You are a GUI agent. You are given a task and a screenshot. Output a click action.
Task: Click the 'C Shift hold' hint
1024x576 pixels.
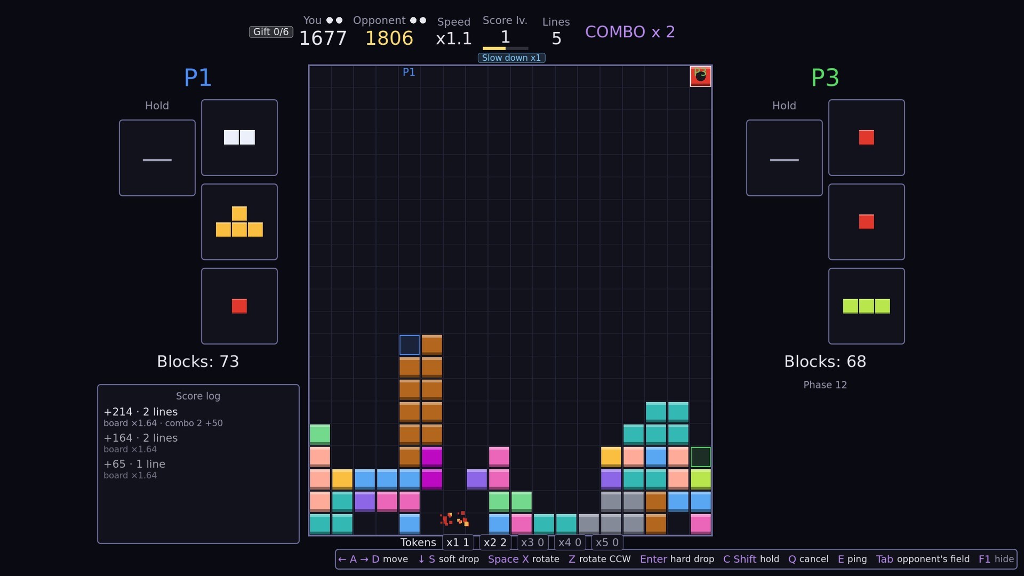click(751, 559)
